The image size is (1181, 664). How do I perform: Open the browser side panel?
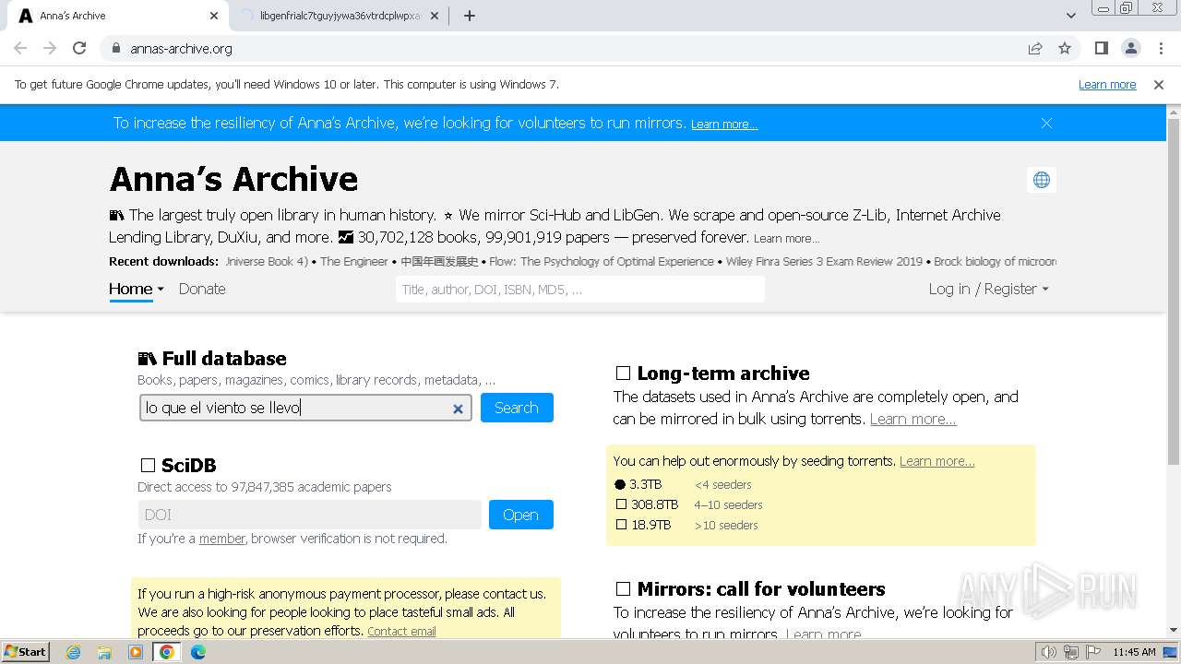pos(1102,48)
